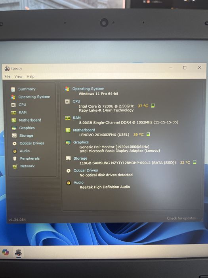Click the CPU 37 °C temperature indicator icon
This screenshot has height=278, width=208.
153,106
